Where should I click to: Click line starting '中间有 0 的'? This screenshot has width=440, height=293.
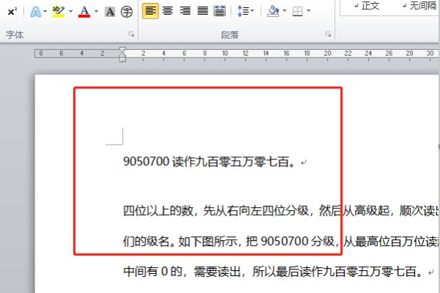coord(273,272)
